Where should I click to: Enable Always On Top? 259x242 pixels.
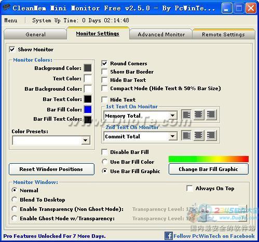coord(189,188)
